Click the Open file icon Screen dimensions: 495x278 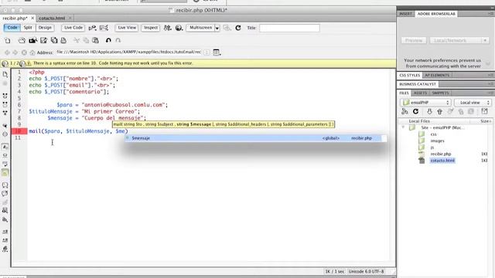[x=22, y=40]
